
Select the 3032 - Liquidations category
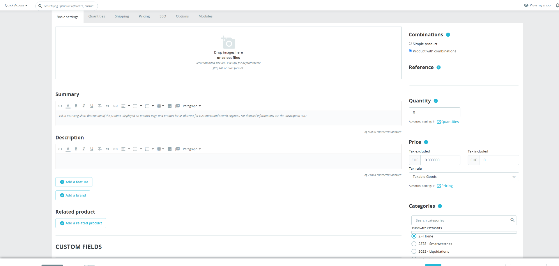pyautogui.click(x=414, y=251)
